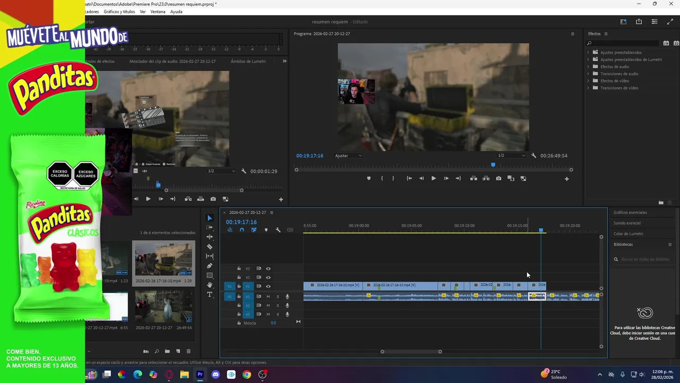Open the Ayuda menu
Viewport: 680px width, 383px height.
tap(176, 12)
